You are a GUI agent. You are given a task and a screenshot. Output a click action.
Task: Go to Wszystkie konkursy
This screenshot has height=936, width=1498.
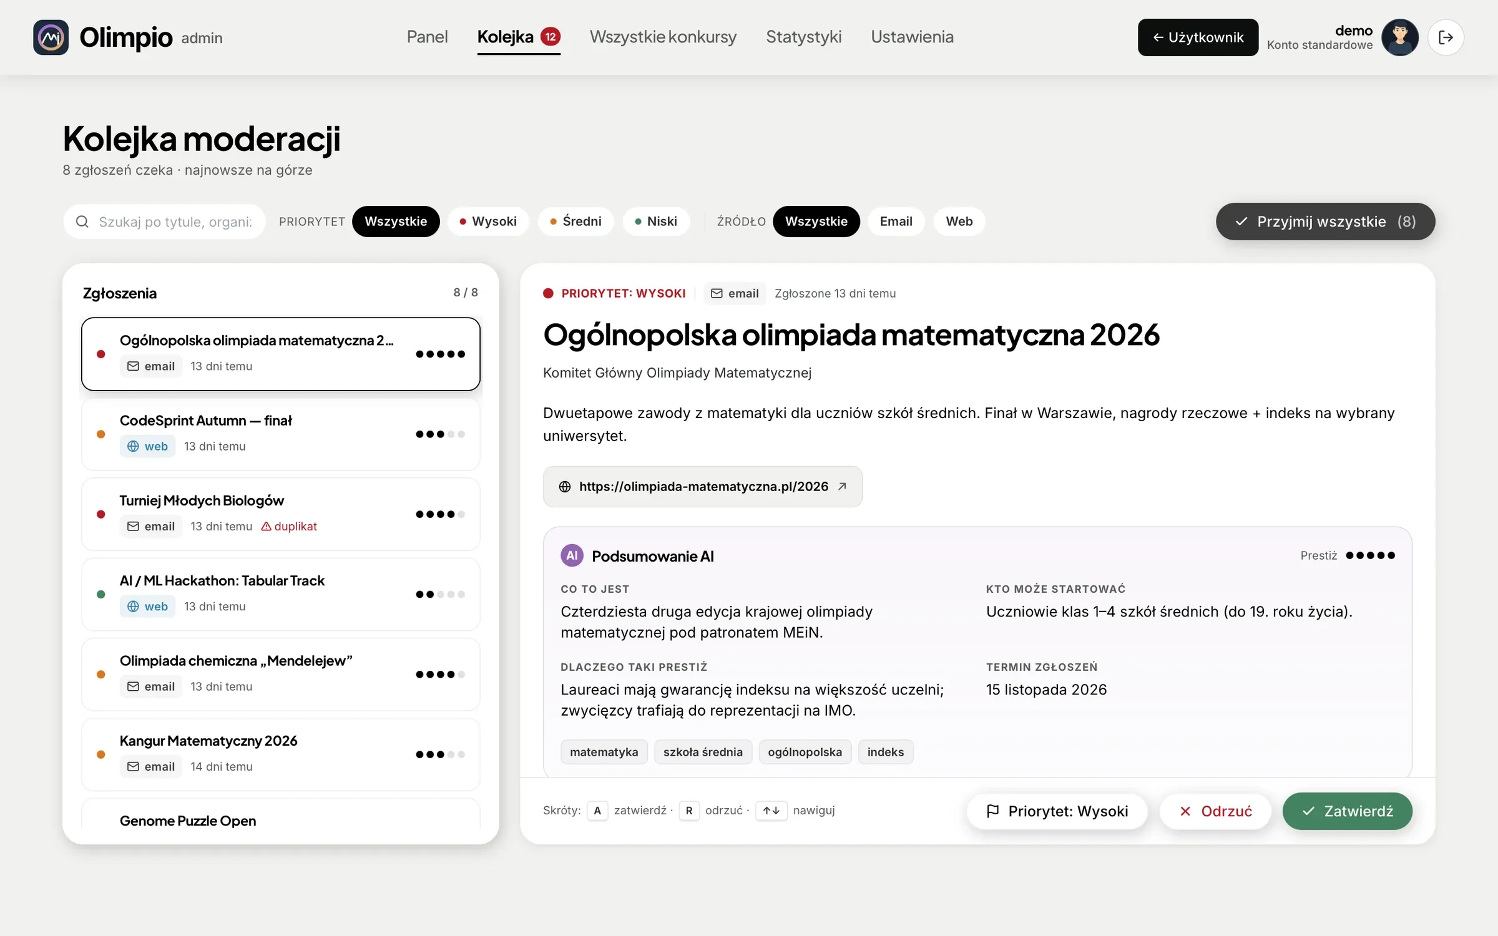(663, 37)
